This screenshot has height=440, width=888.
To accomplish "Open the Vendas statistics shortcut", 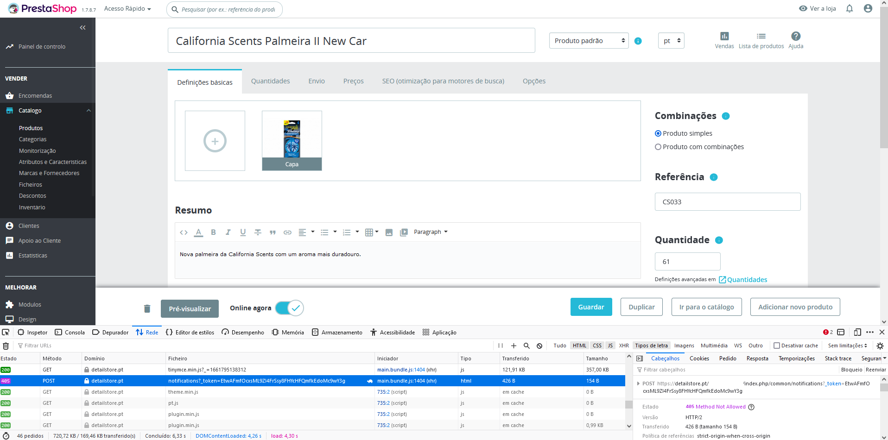I will click(x=724, y=40).
